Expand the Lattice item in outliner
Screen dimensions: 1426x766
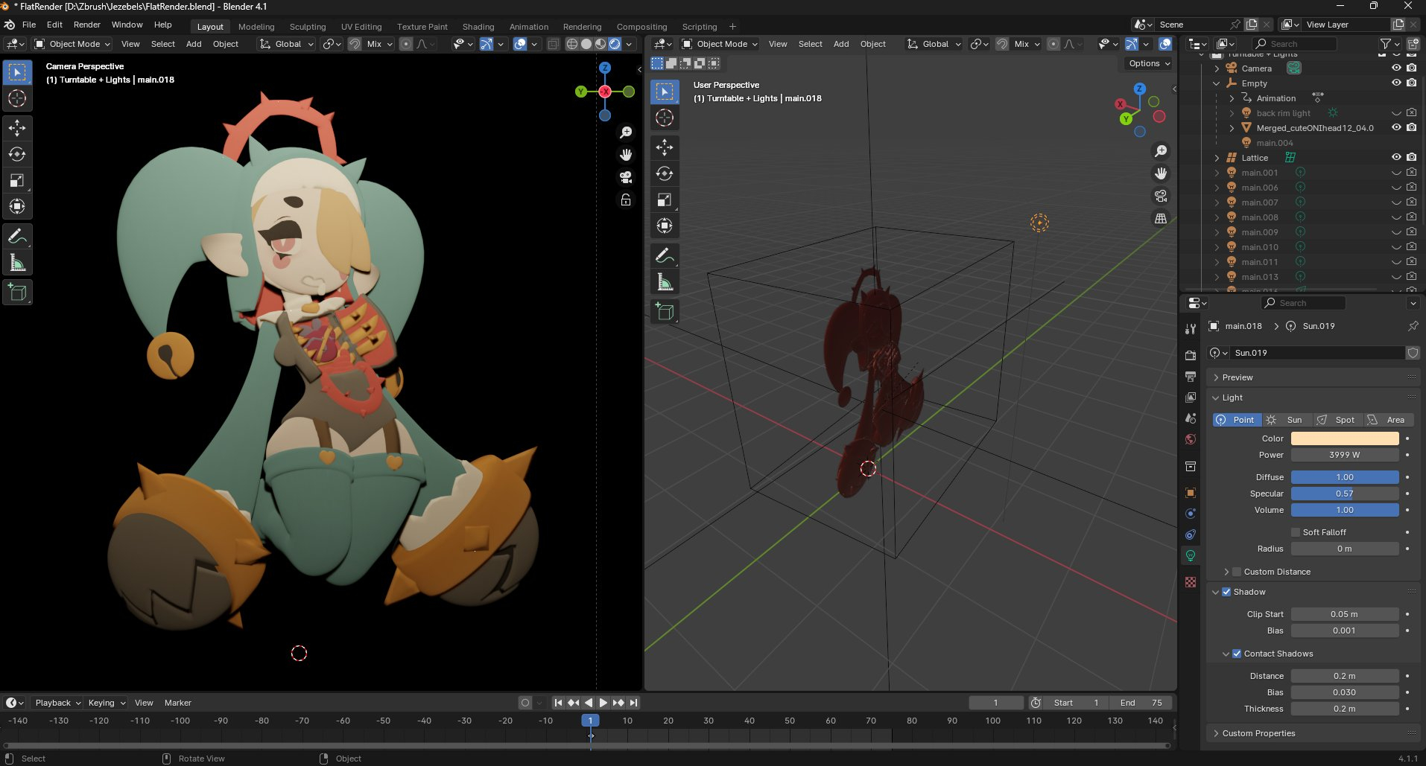[x=1217, y=158]
